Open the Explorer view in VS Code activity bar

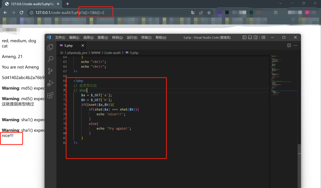pyautogui.click(x=50, y=47)
